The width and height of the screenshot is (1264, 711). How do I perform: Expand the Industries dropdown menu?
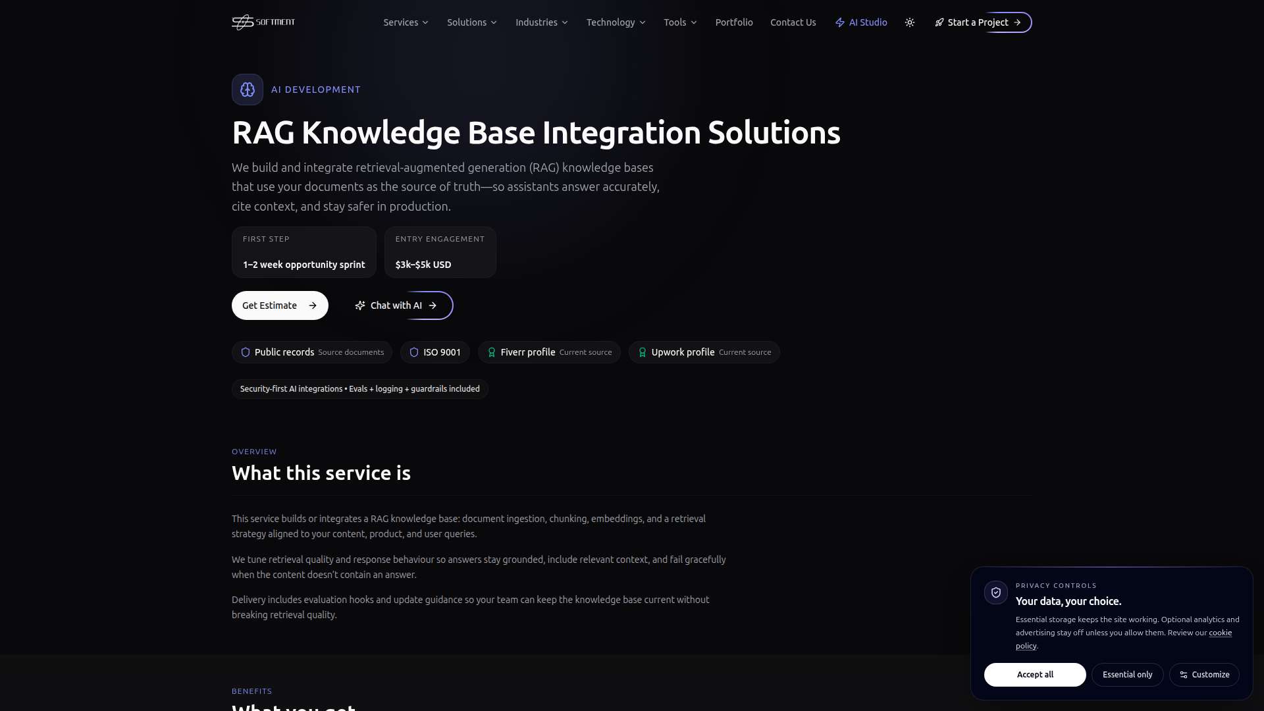tap(542, 22)
